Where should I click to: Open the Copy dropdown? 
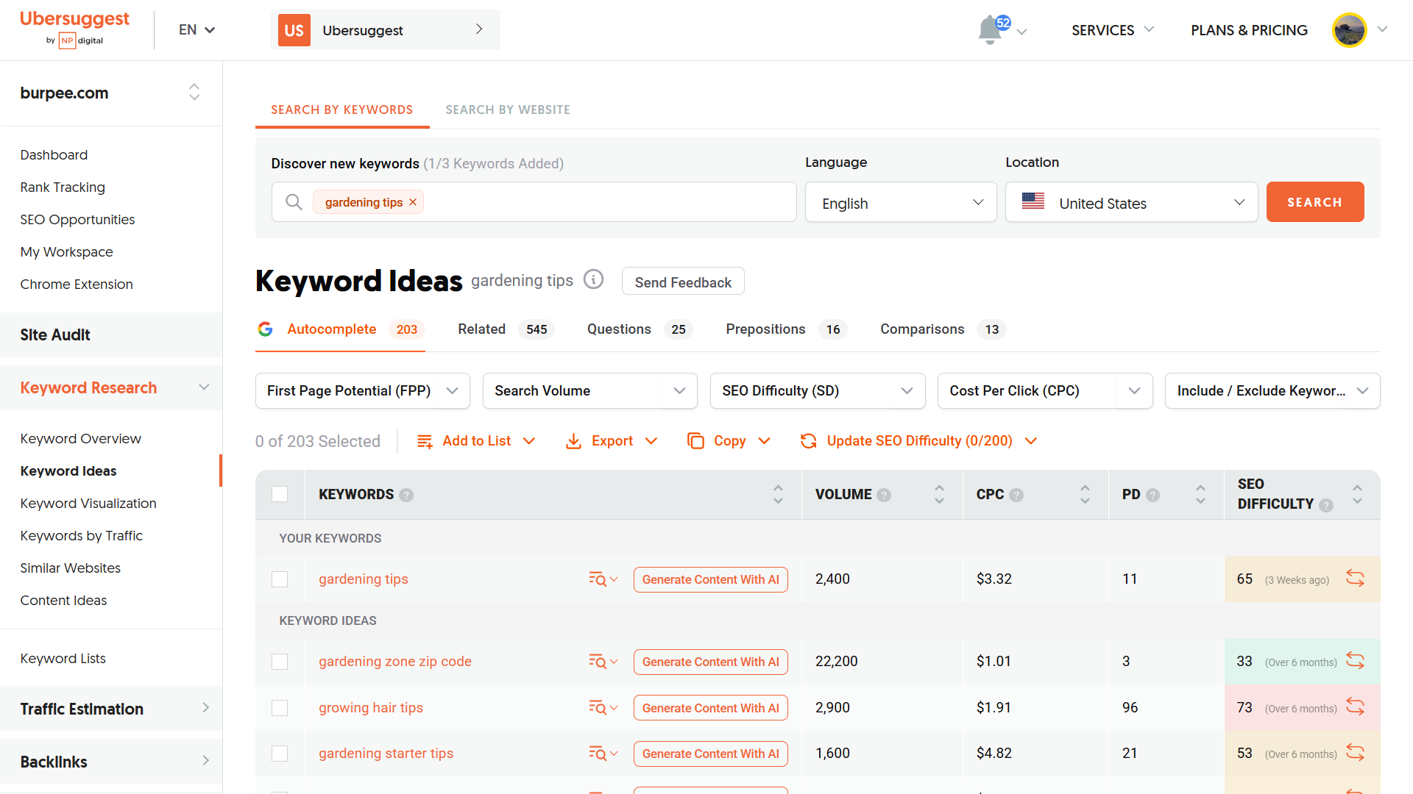729,441
